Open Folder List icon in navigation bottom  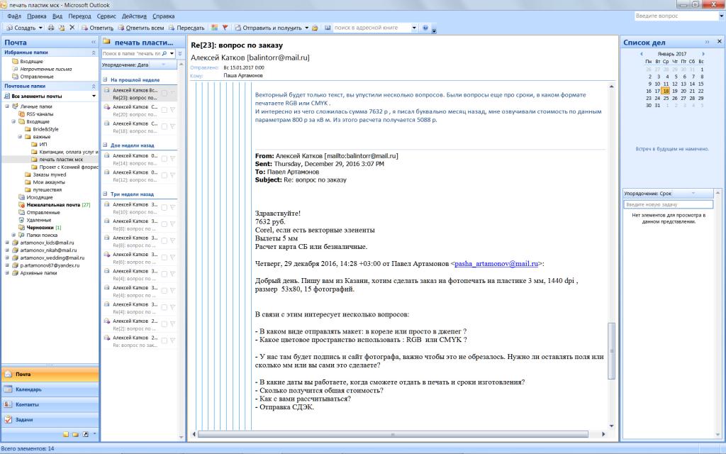coord(75,434)
